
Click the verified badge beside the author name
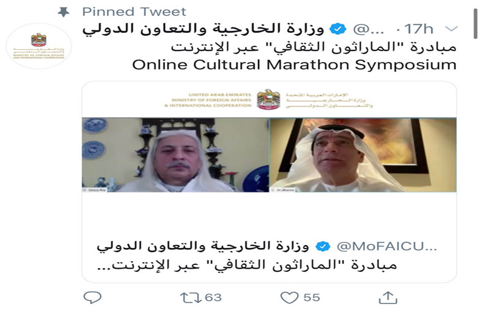pyautogui.click(x=338, y=29)
